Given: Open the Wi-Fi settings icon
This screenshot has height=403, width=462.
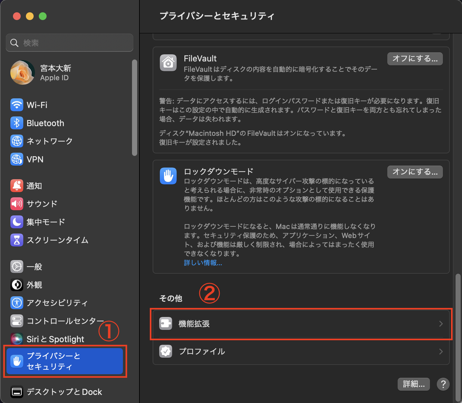Looking at the screenshot, I should [x=16, y=105].
